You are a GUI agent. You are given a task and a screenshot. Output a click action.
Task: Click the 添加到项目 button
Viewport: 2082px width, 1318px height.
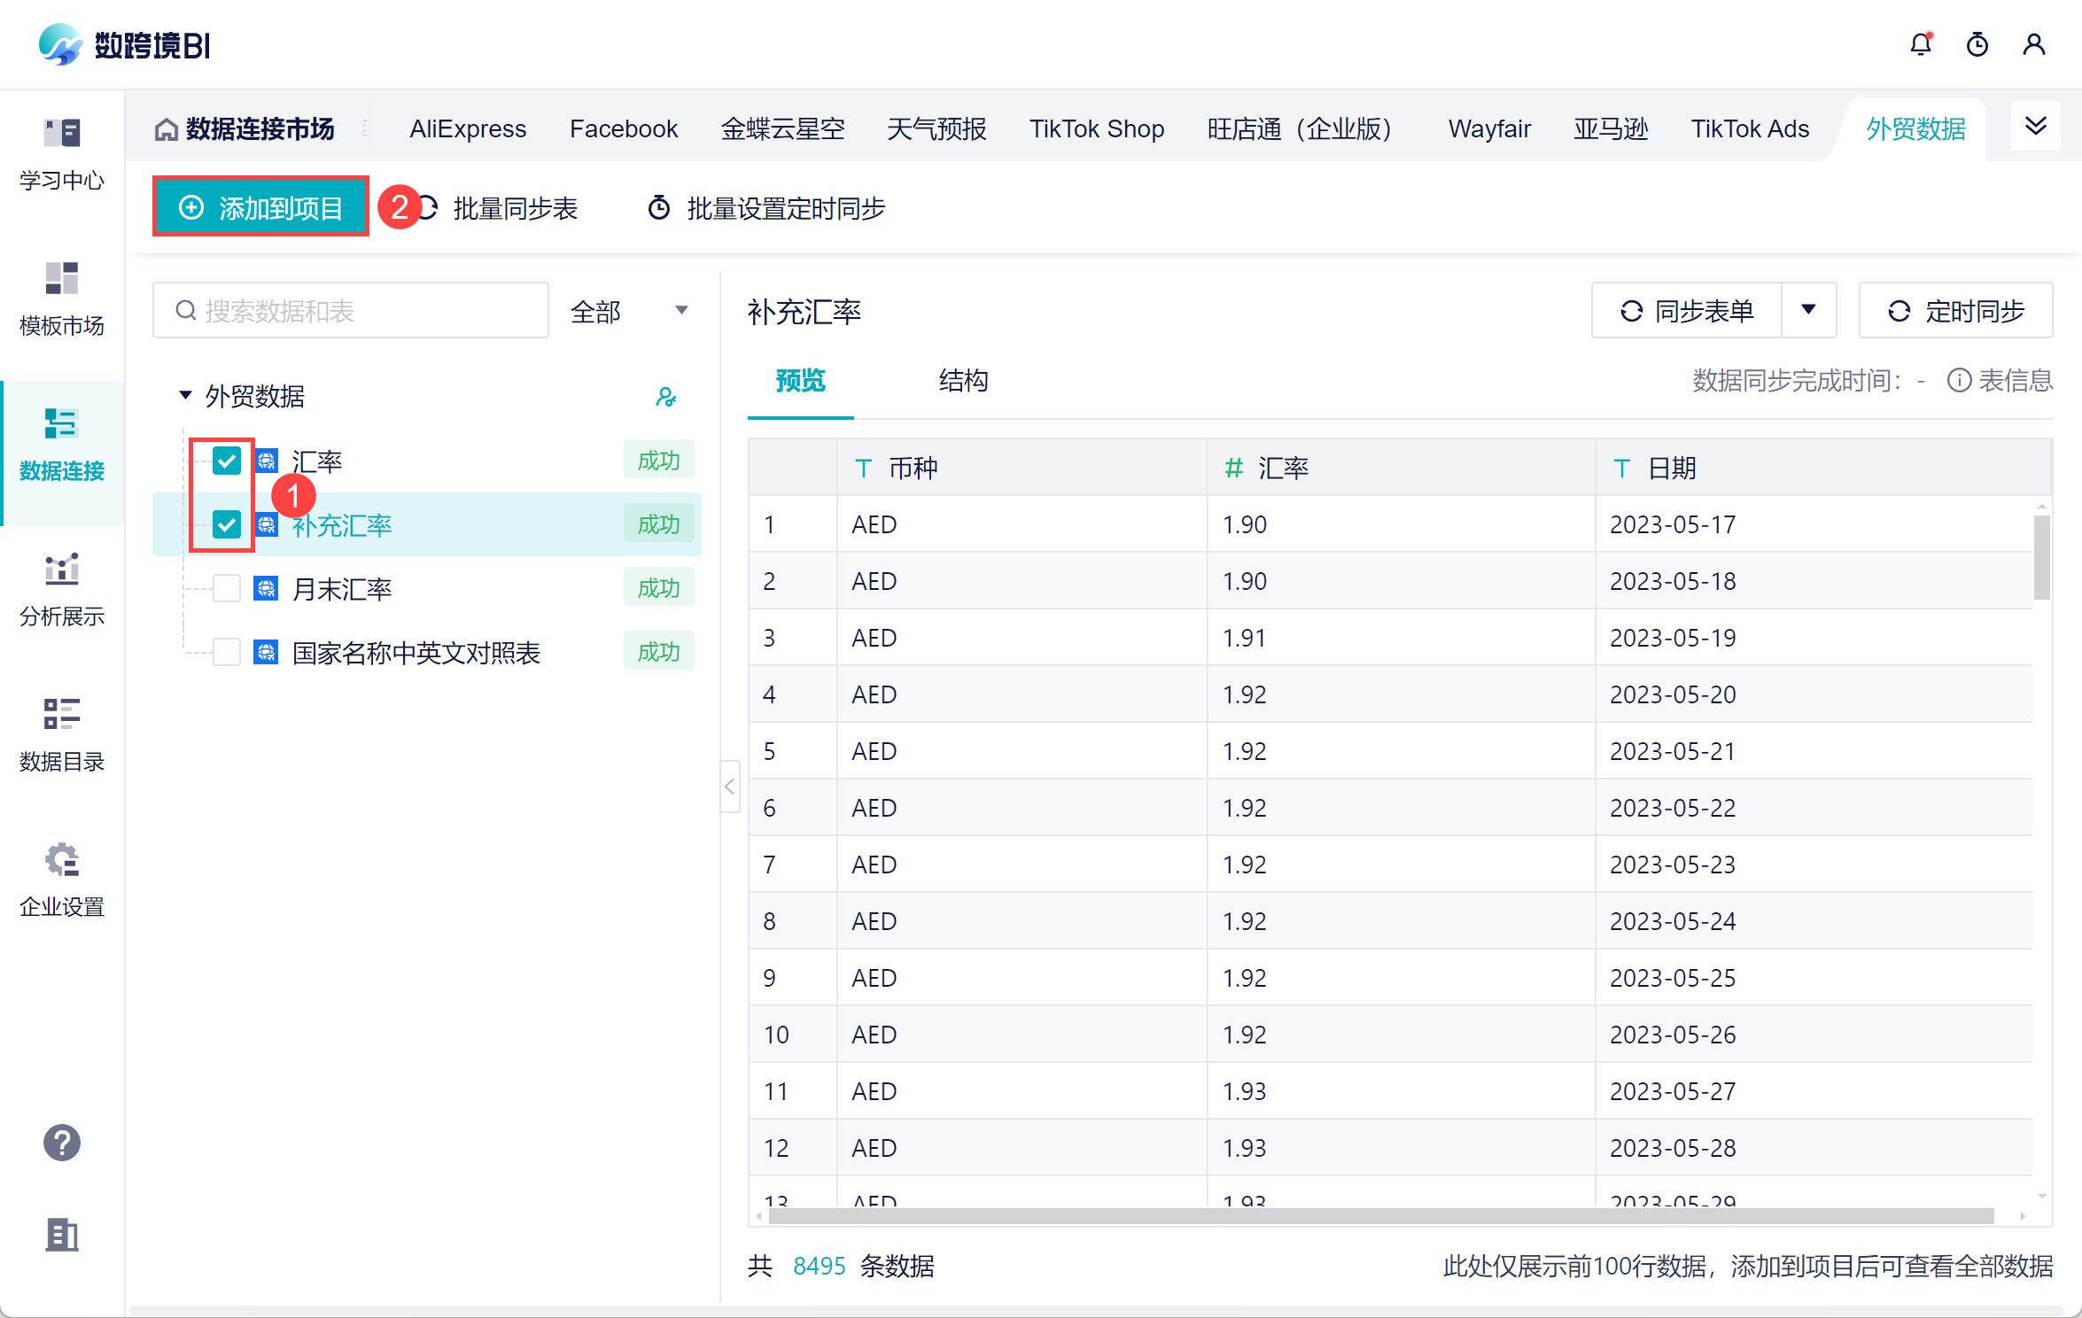click(260, 207)
